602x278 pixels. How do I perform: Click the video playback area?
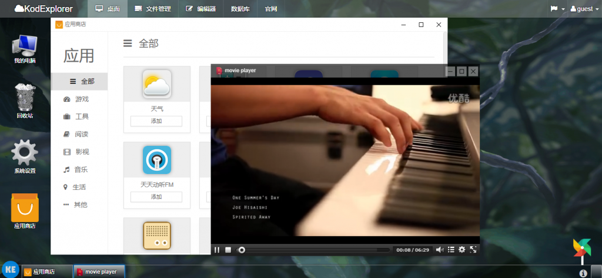(x=345, y=161)
